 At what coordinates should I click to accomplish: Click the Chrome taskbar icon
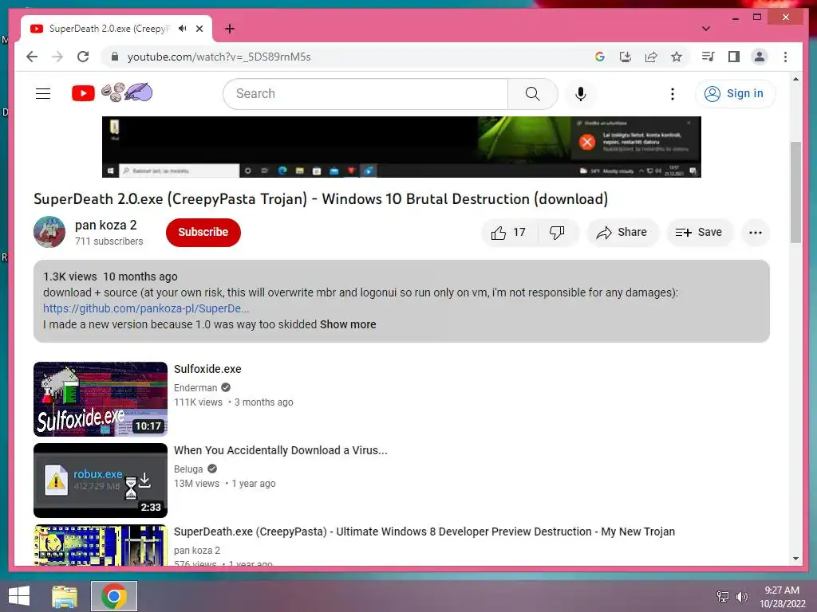[x=114, y=596]
